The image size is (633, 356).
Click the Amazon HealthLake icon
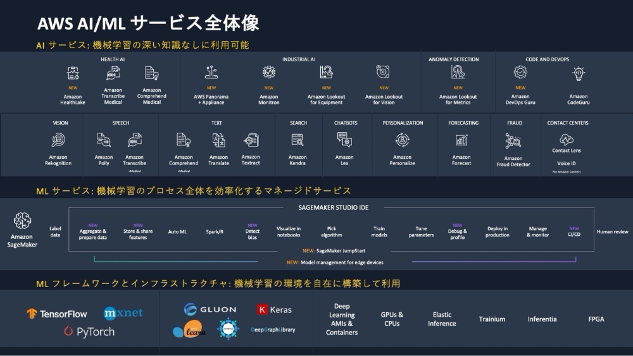click(x=73, y=73)
